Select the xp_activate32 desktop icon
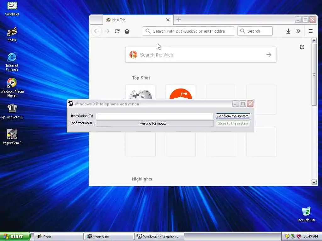Image resolution: width=322 pixels, height=241 pixels. pos(12,111)
